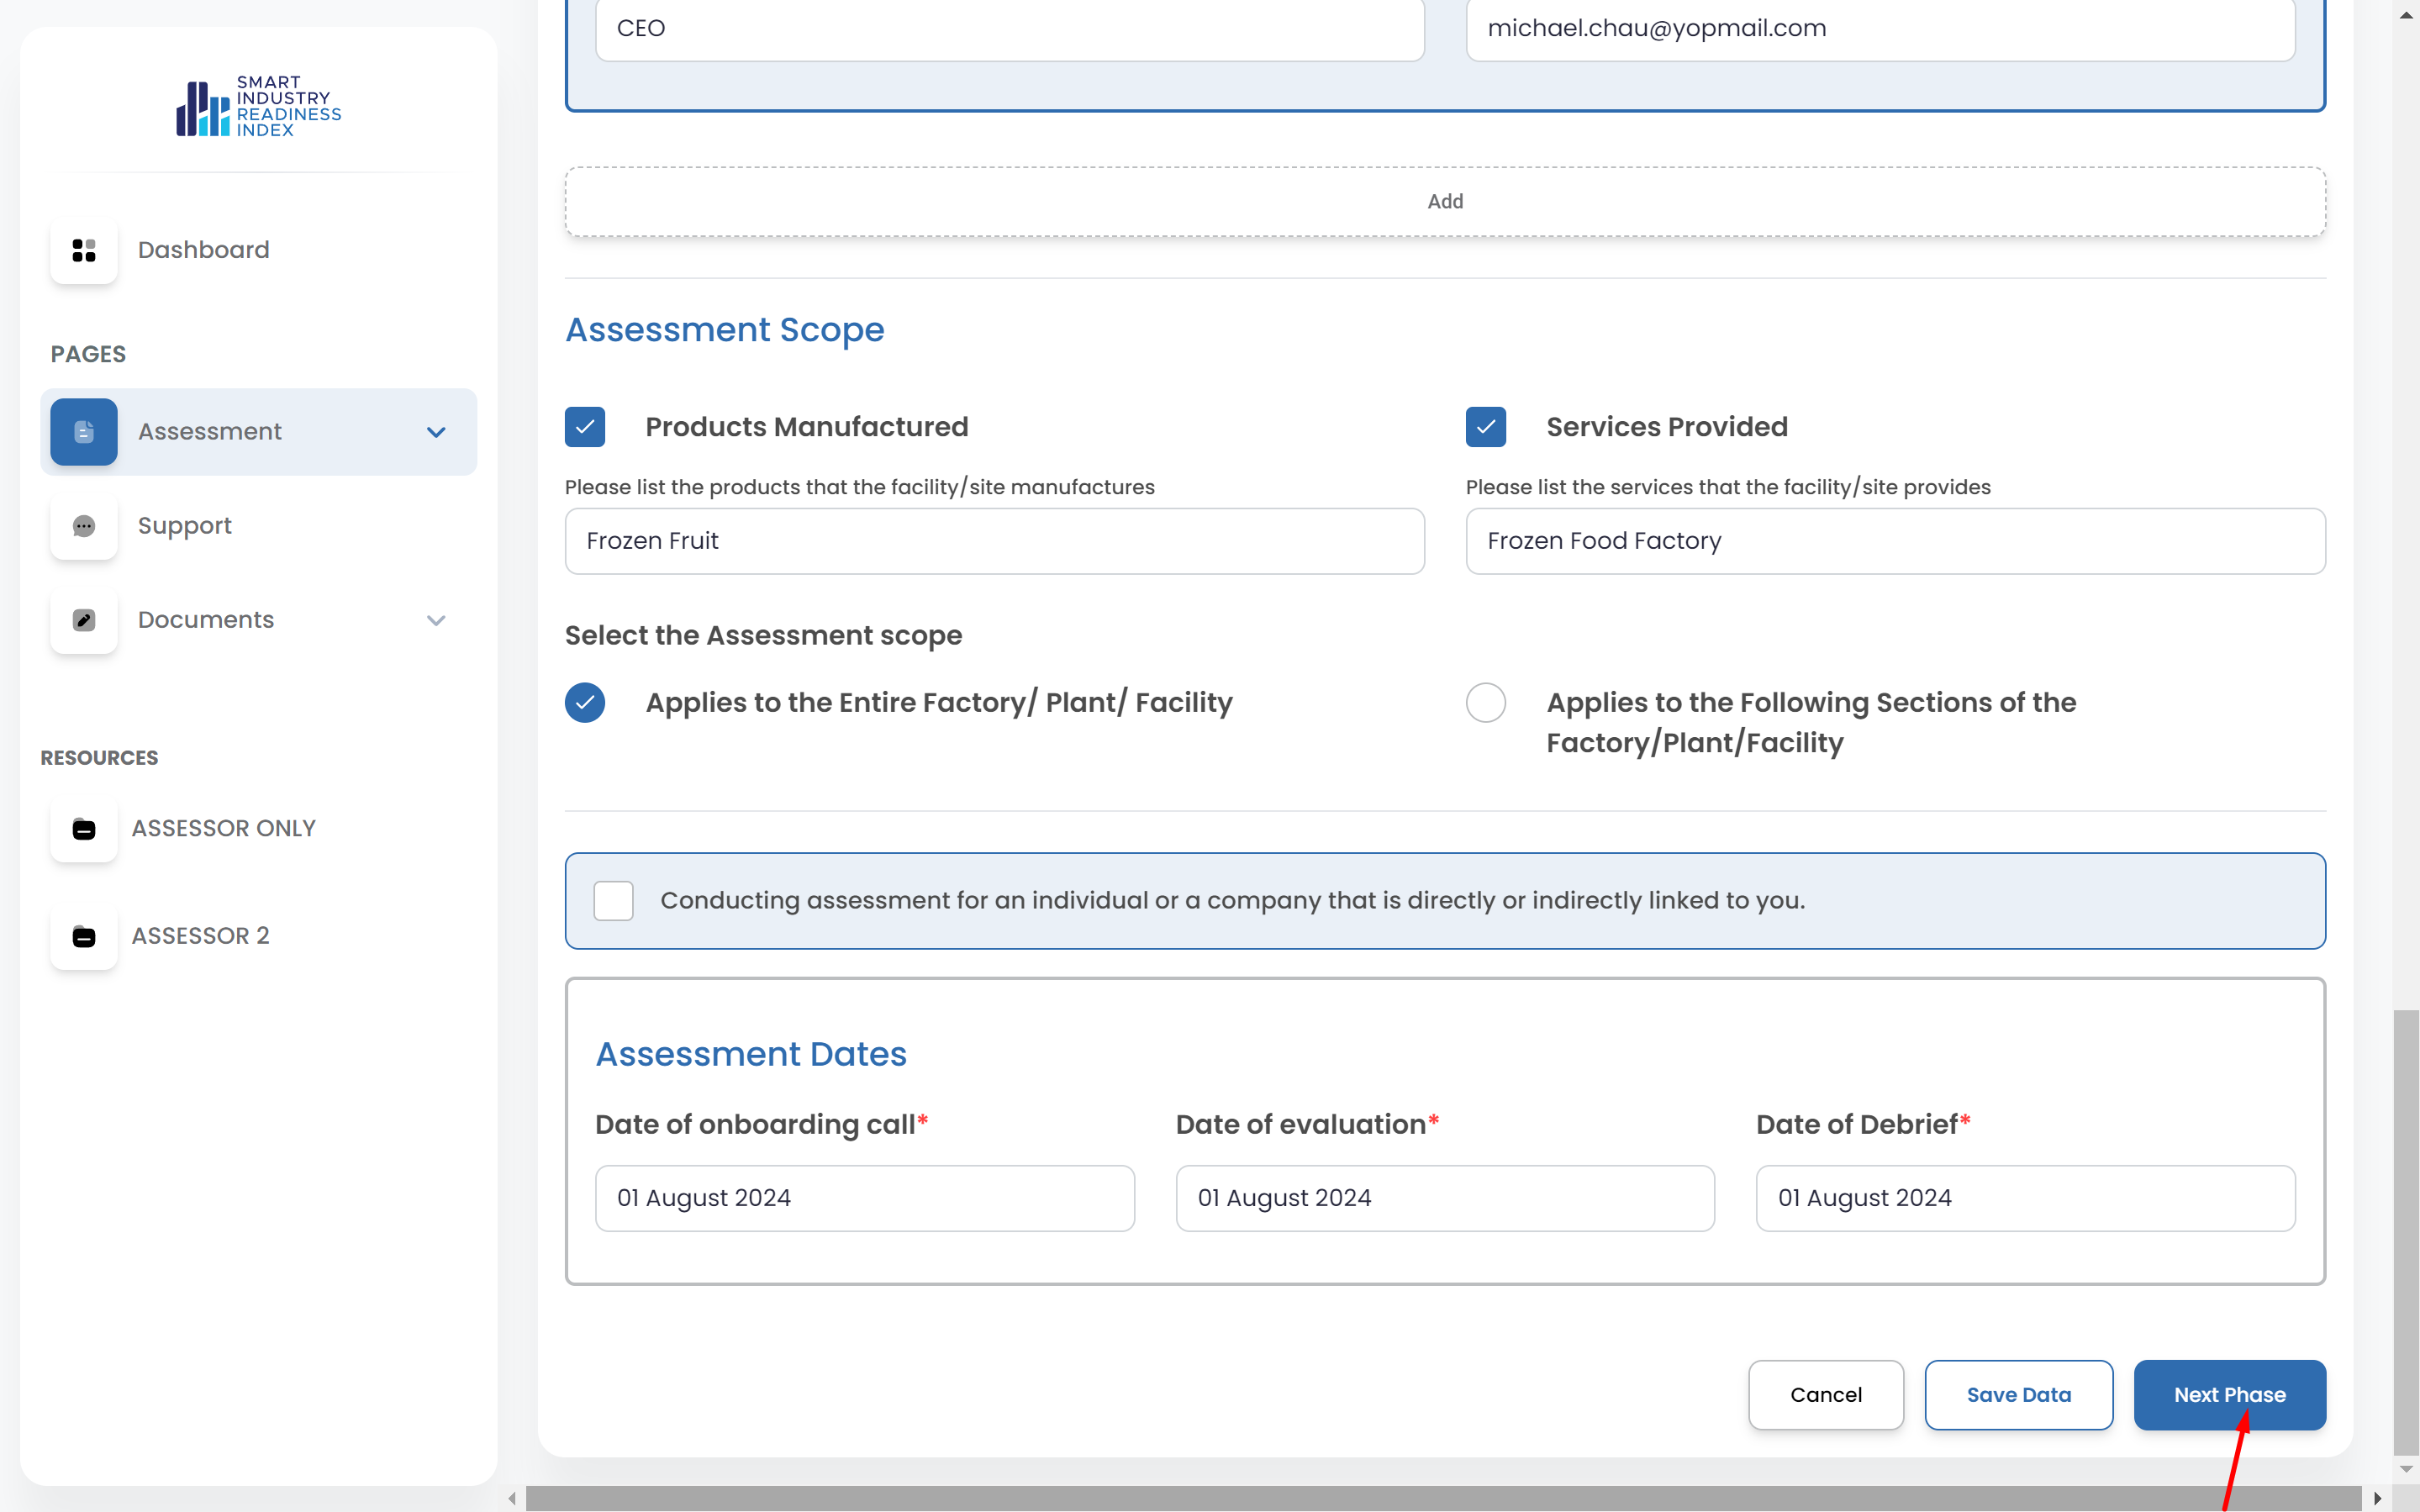Open the Date of evaluation picker

[x=1444, y=1198]
